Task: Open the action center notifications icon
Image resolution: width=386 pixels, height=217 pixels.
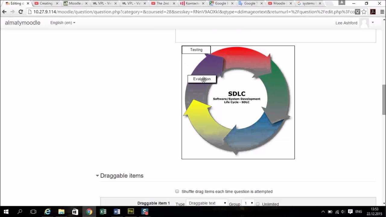Action: tap(350, 212)
